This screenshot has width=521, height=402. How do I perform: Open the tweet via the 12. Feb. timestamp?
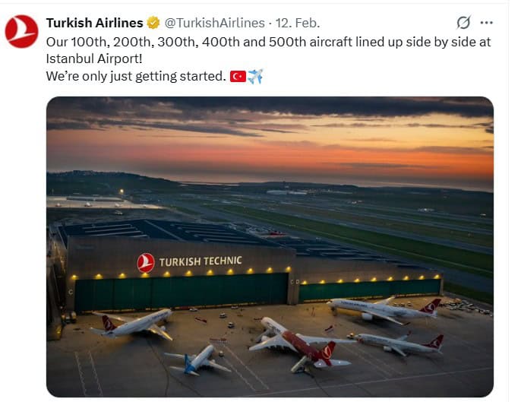(x=296, y=23)
